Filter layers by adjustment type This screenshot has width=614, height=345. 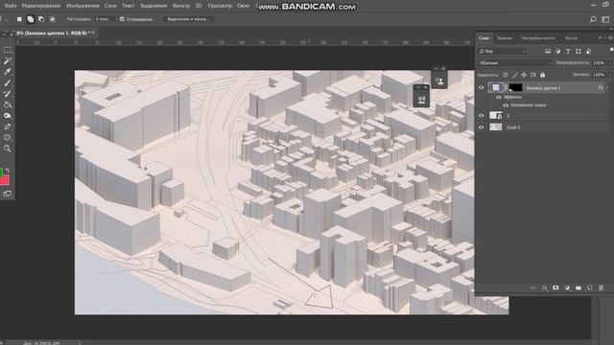coord(557,51)
